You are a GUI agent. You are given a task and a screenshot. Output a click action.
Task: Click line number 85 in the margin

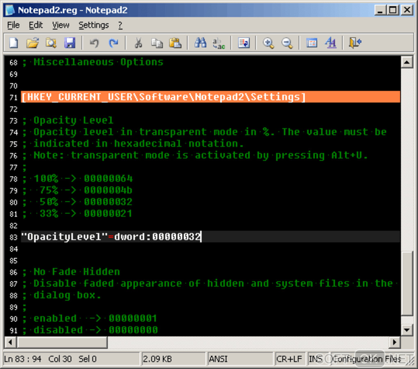point(14,261)
